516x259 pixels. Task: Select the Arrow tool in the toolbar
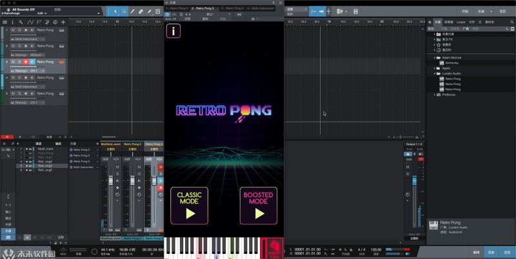pos(115,12)
